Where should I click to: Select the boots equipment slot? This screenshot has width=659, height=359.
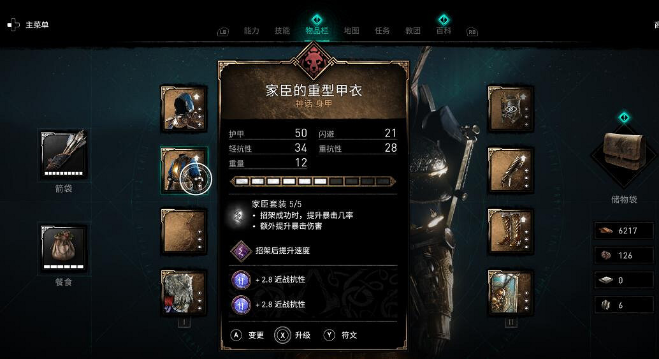pos(511,231)
